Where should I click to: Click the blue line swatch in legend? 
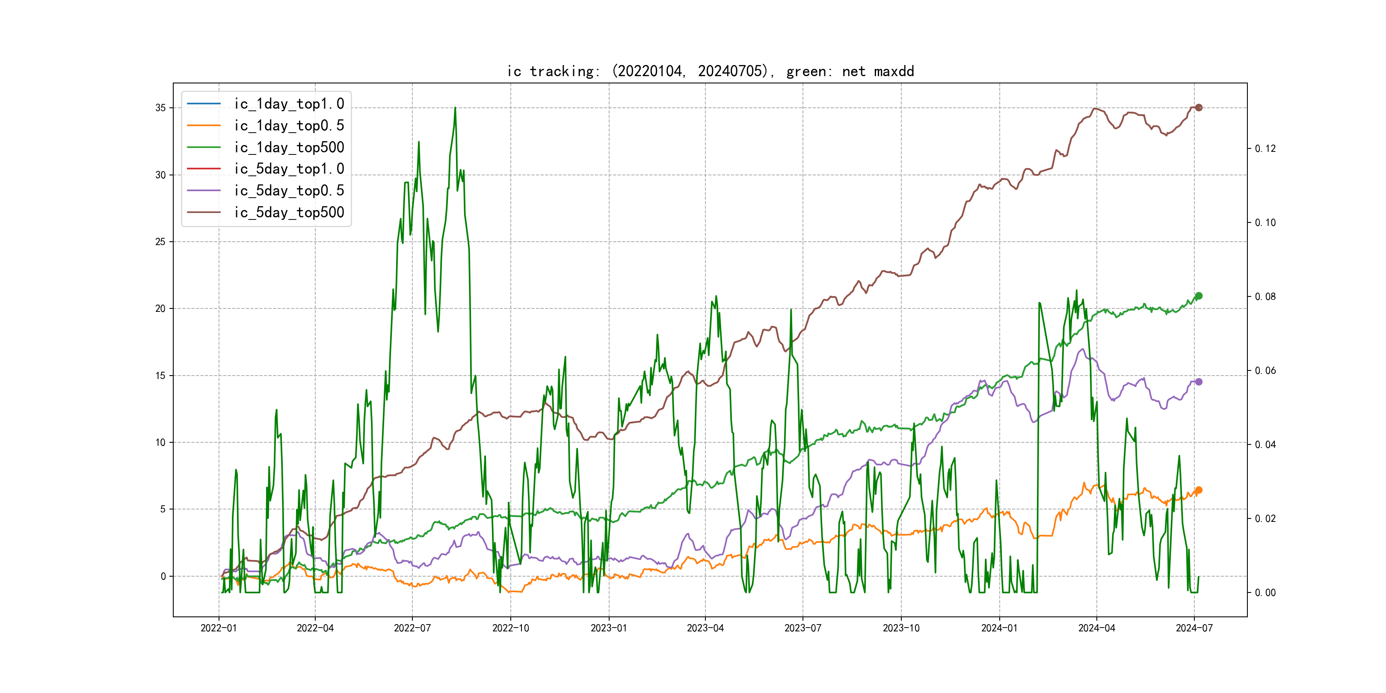coord(203,103)
